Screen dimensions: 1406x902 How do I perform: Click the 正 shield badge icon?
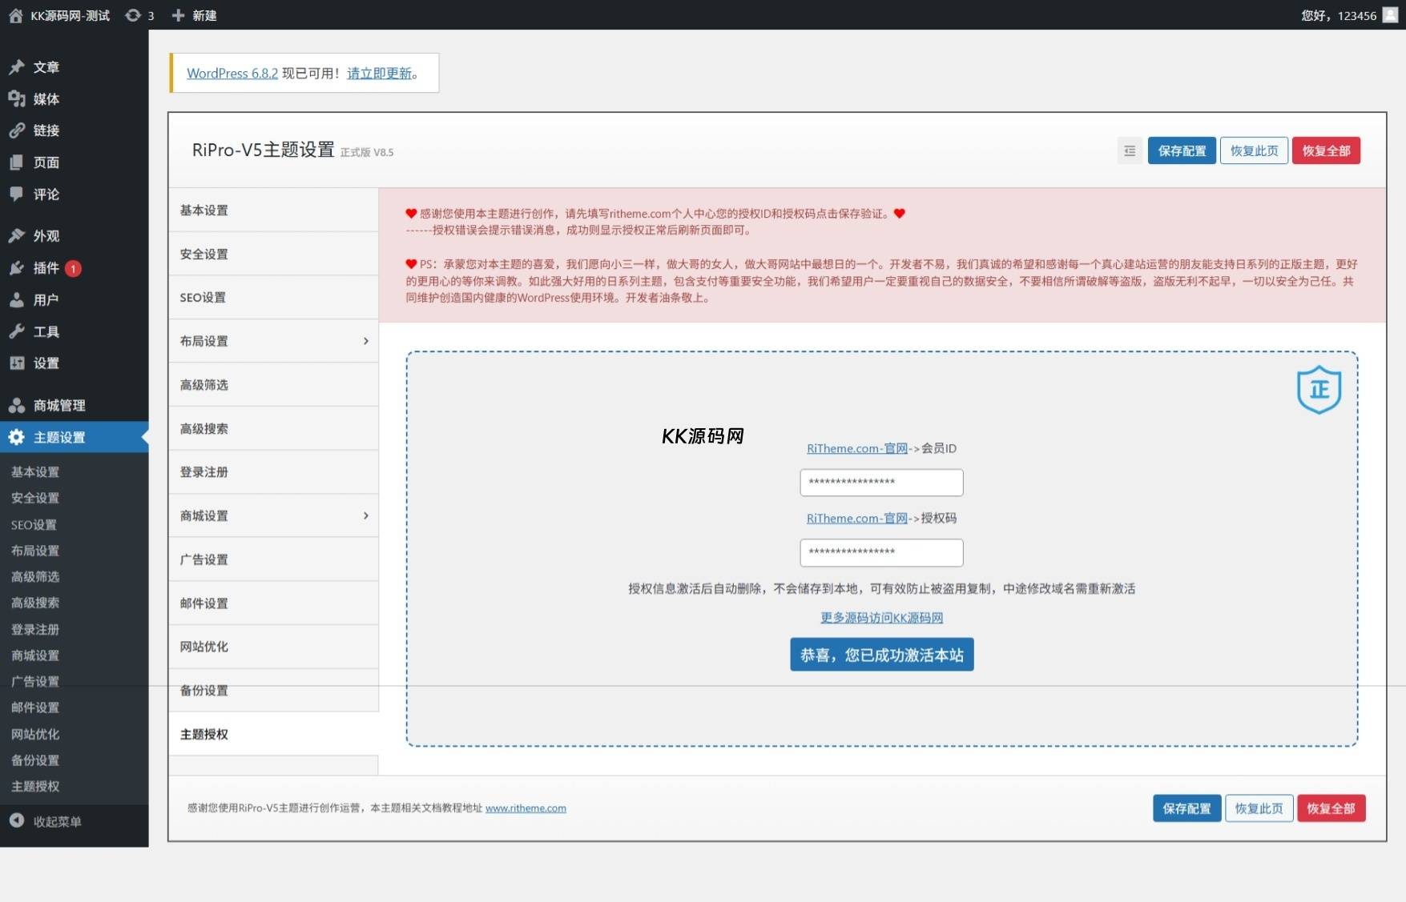[1319, 390]
